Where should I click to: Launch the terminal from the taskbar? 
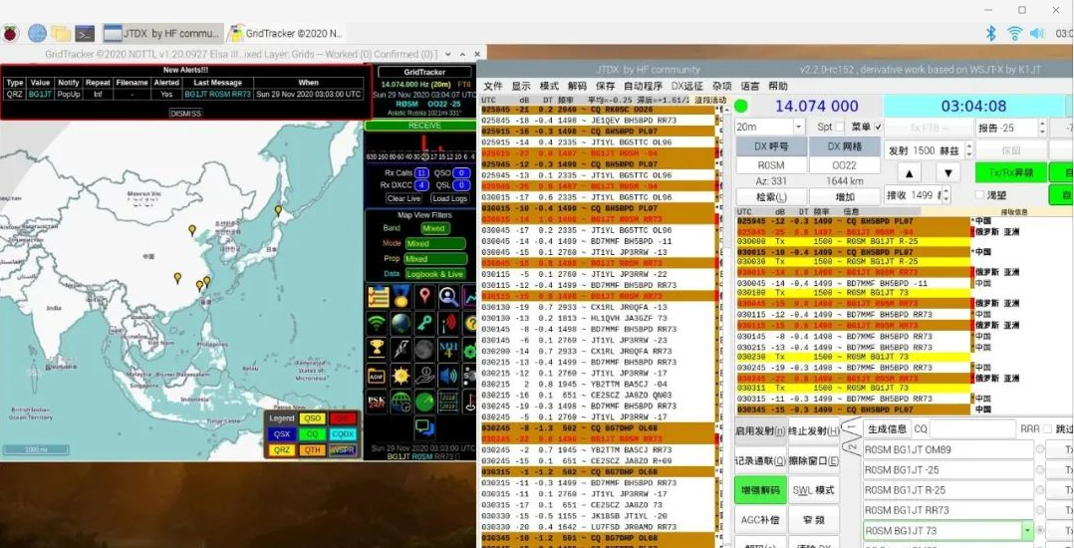(85, 33)
